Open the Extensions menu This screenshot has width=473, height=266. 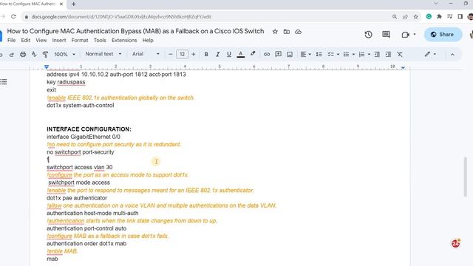pos(124,40)
